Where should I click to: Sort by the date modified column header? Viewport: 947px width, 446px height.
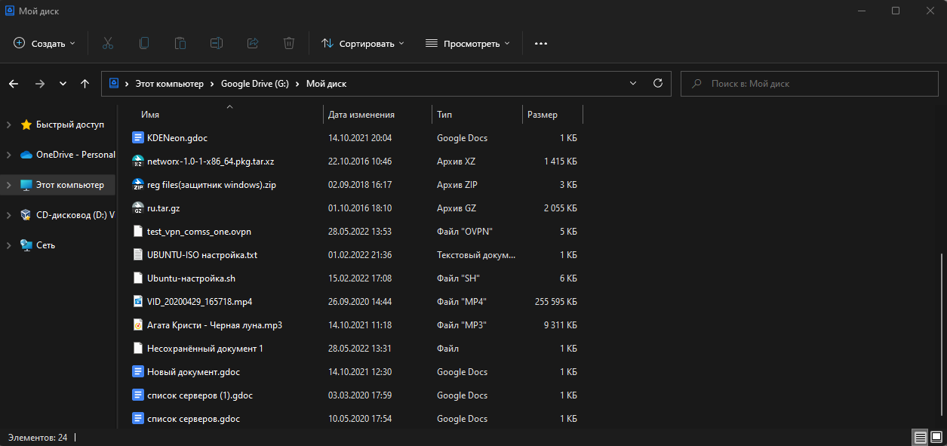click(x=361, y=115)
